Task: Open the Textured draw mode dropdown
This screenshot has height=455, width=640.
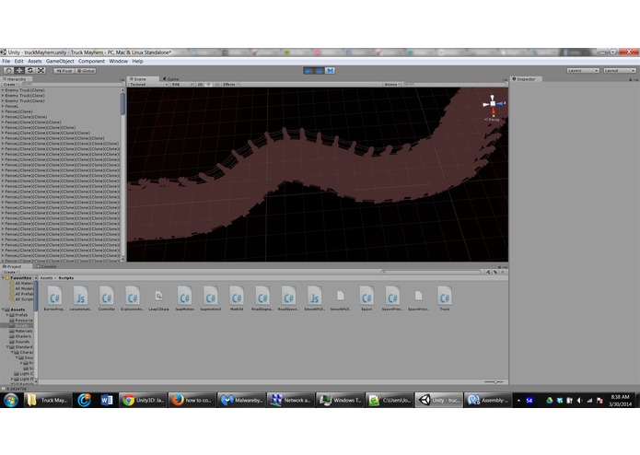Action: 148,84
